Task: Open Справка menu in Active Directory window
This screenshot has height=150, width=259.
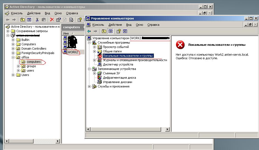Action: 72,13
